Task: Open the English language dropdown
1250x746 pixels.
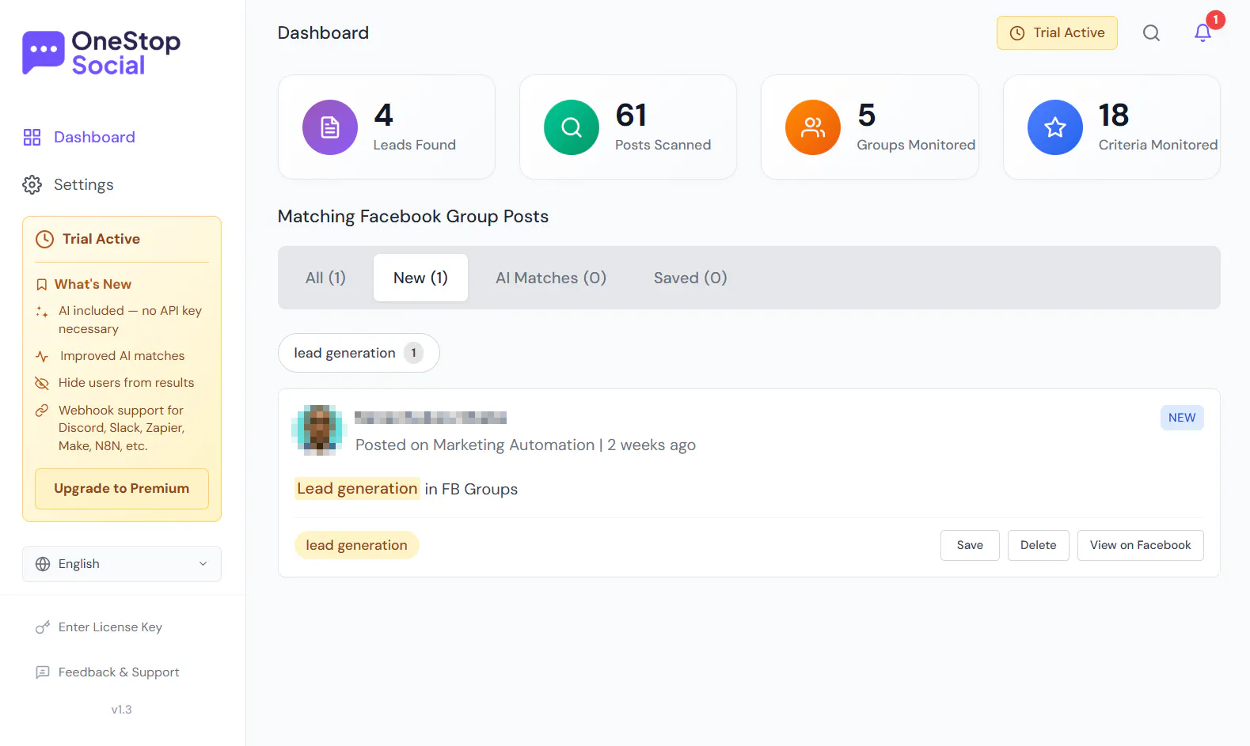Action: (x=122, y=564)
